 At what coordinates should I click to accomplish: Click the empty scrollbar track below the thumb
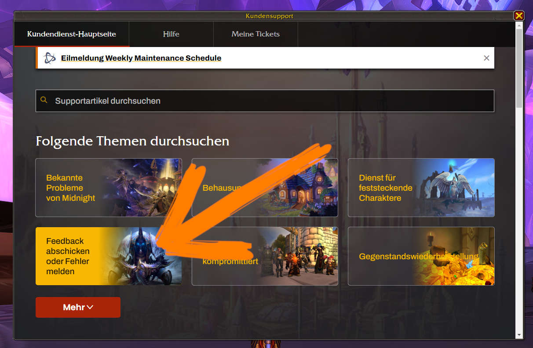(519, 220)
